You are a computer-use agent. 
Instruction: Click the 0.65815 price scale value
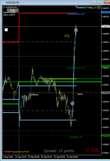pyautogui.click(x=106, y=153)
